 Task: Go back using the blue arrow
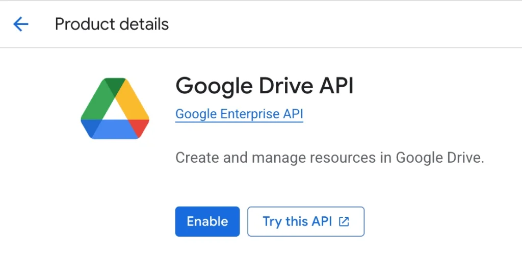click(x=20, y=24)
